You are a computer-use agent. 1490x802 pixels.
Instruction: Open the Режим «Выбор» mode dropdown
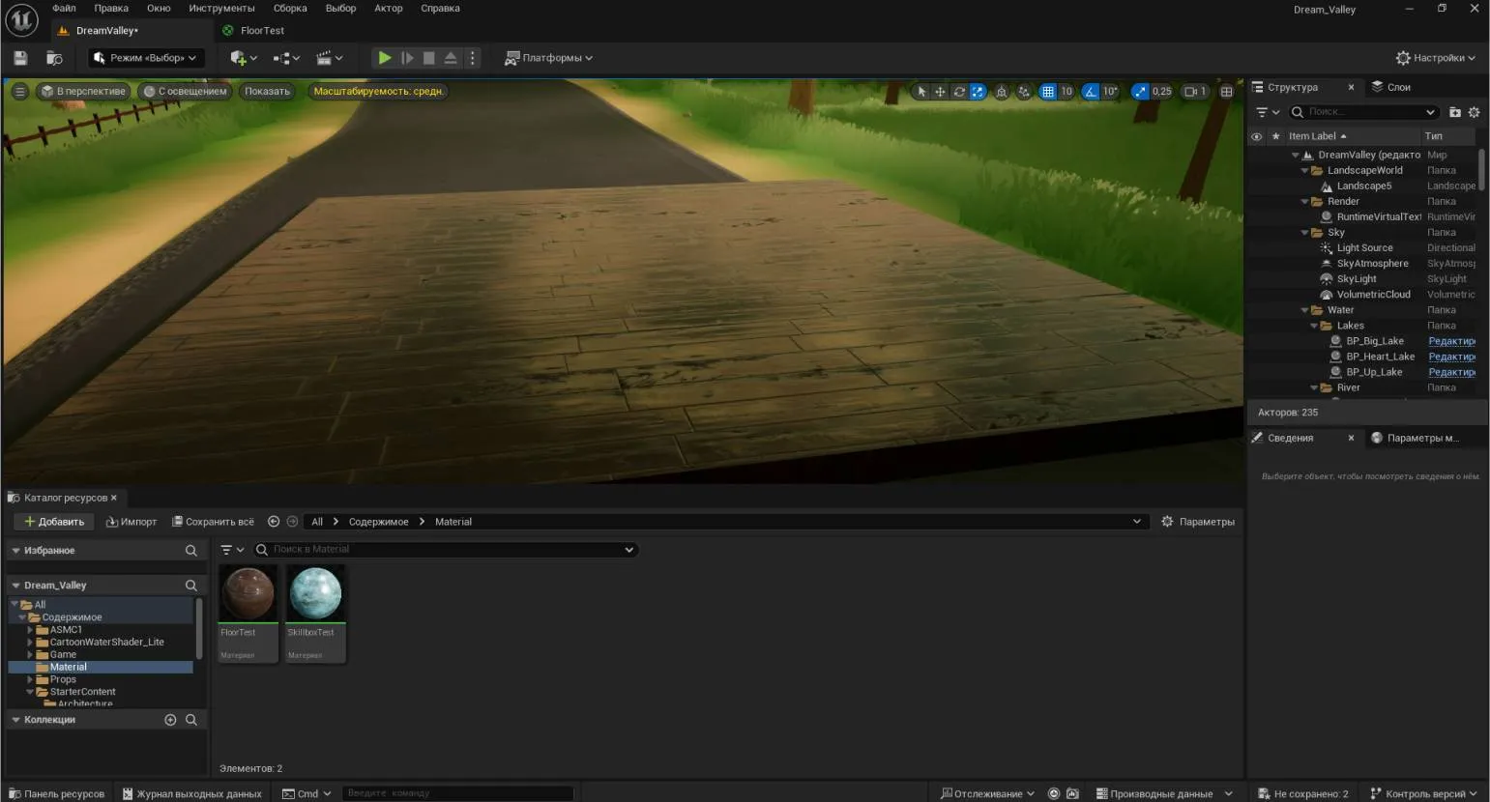pos(146,58)
